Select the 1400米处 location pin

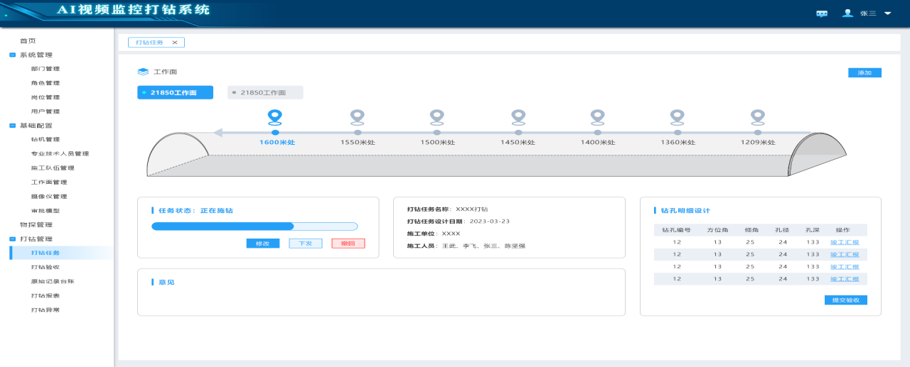click(x=598, y=116)
